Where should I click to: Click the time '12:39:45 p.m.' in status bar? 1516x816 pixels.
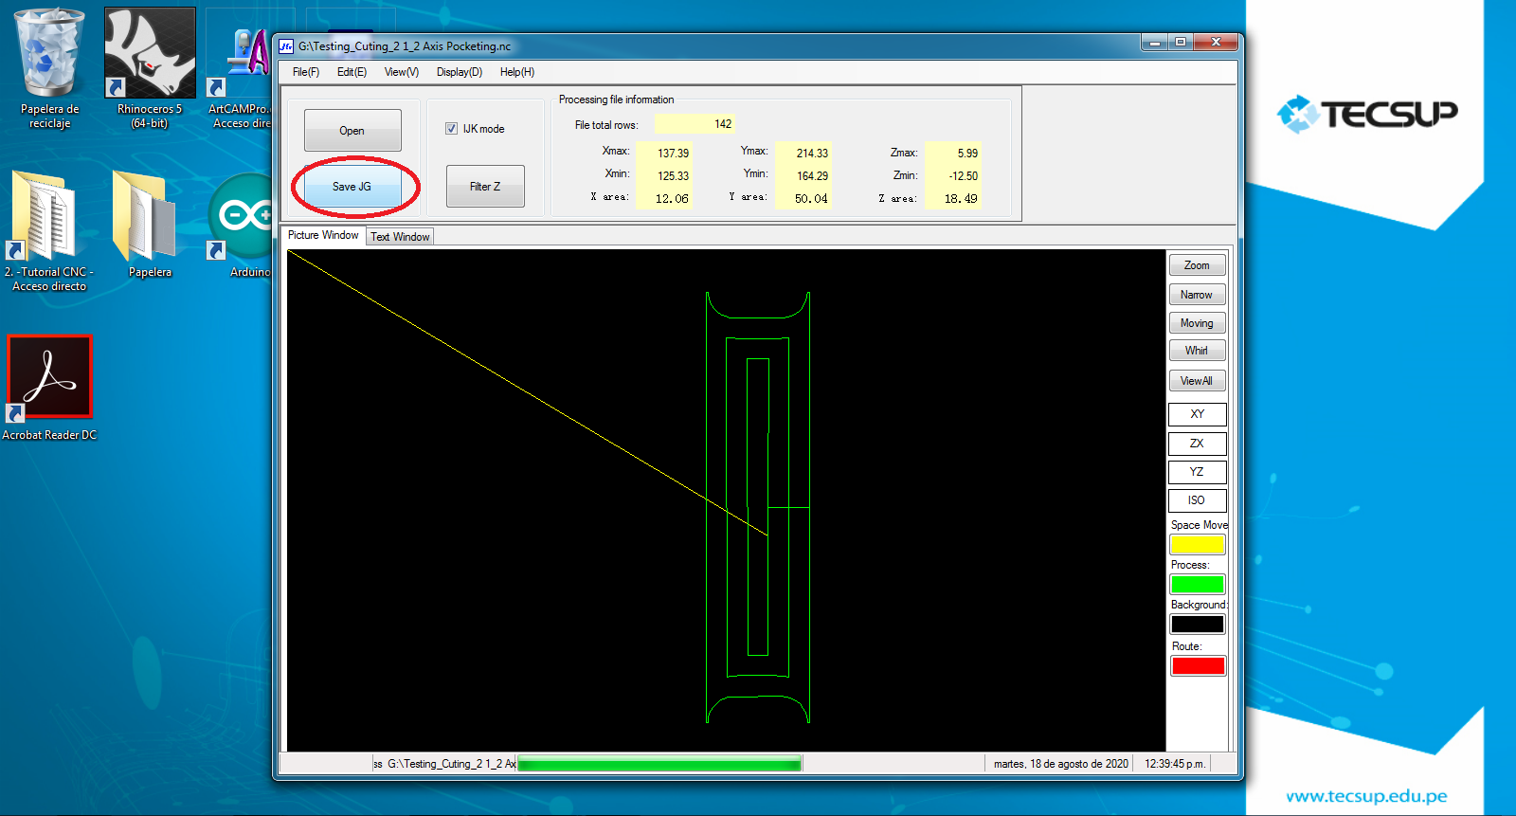(x=1175, y=764)
